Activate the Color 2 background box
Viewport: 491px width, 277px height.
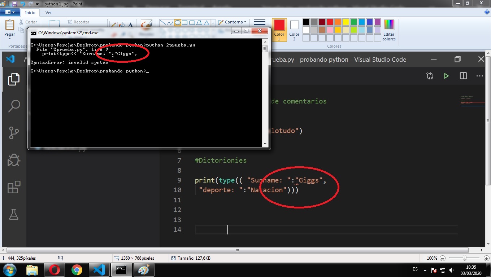(294, 30)
